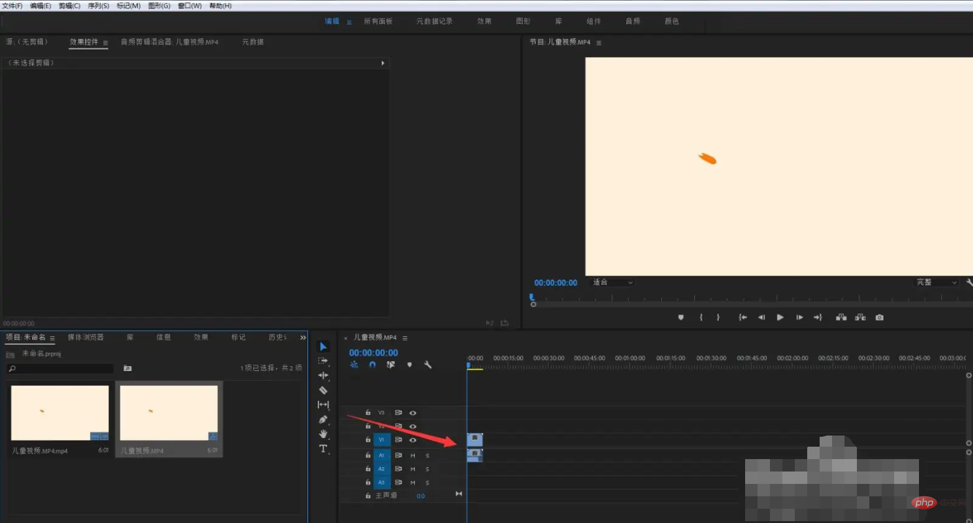Open 媒体浏览器 tab in project panel

[x=86, y=337]
